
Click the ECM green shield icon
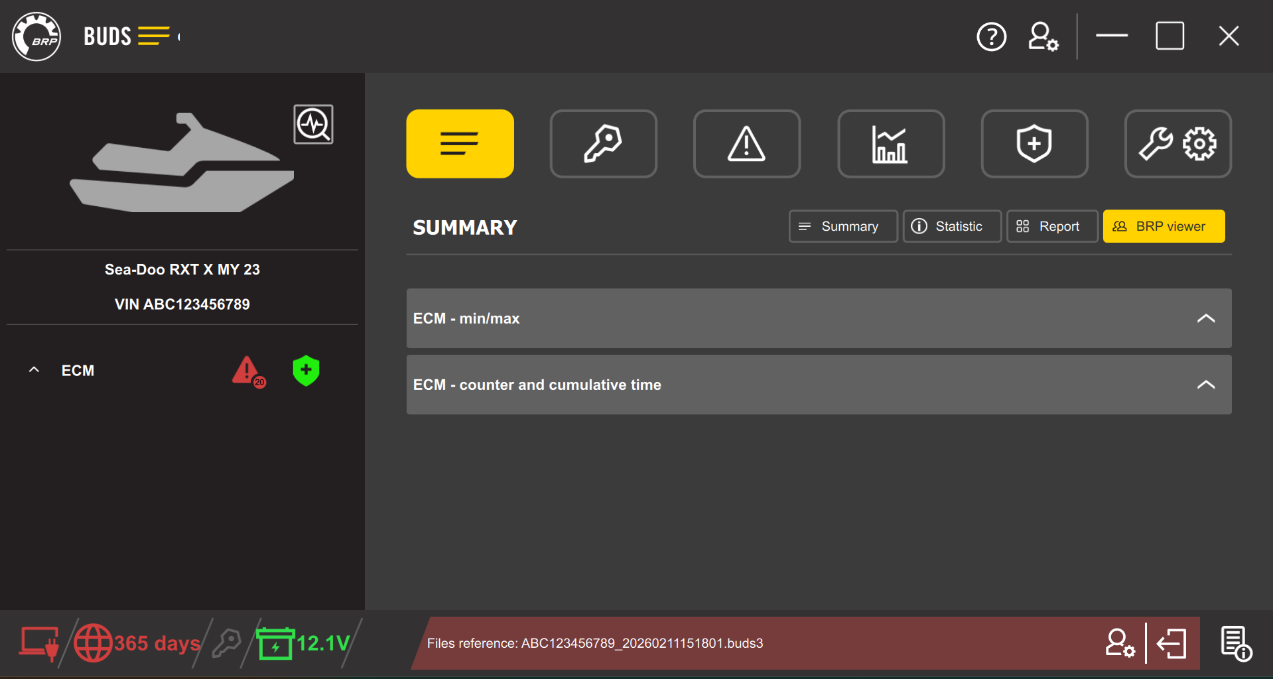click(x=306, y=371)
